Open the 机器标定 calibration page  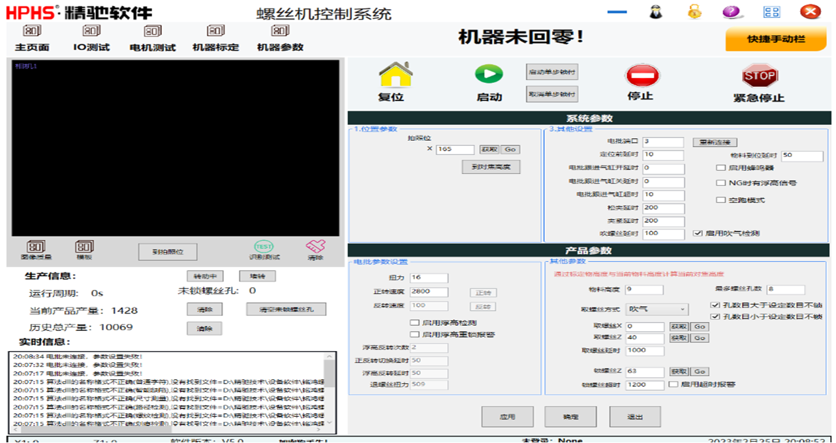click(x=216, y=31)
